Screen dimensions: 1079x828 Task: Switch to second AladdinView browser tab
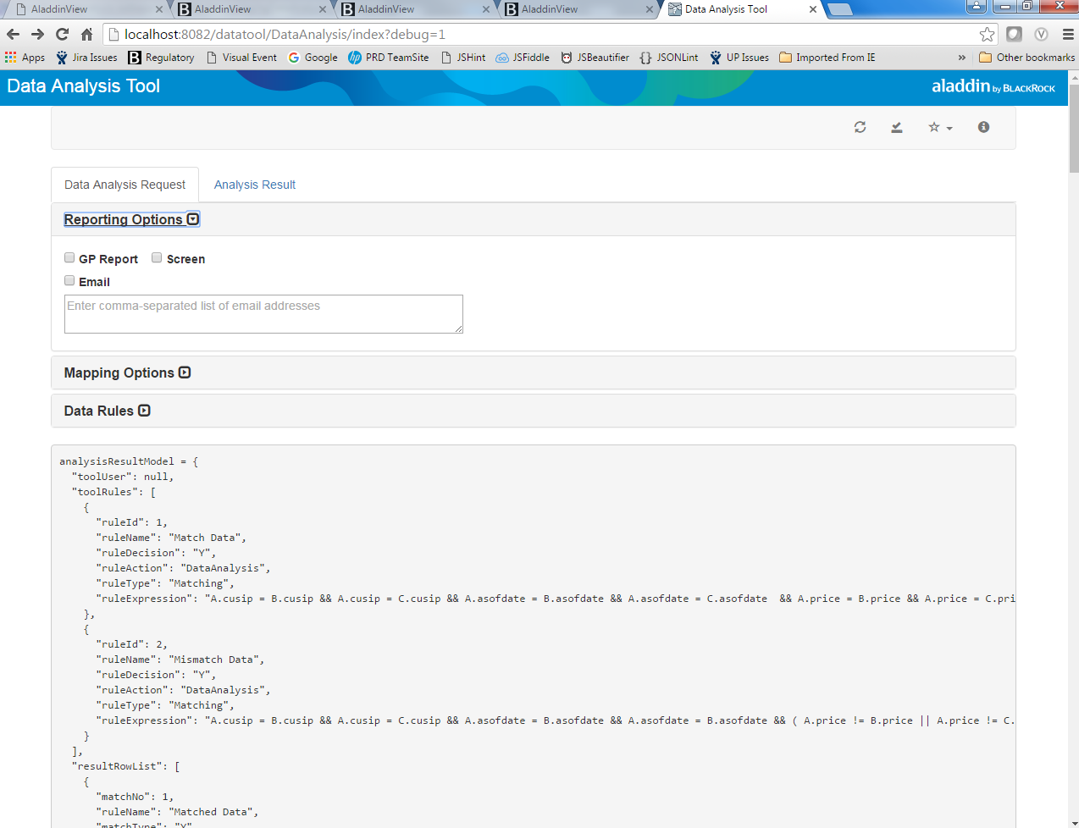[248, 9]
